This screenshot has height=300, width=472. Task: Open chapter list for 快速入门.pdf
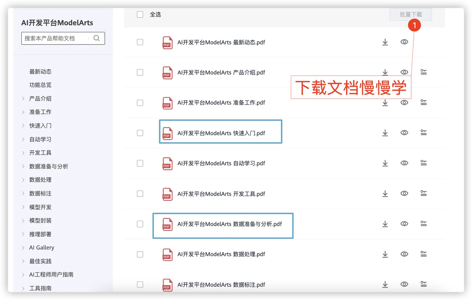pyautogui.click(x=423, y=133)
